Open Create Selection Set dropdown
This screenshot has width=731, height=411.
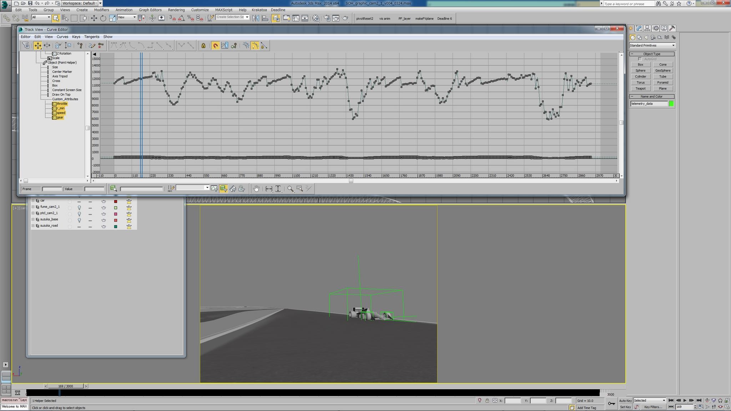232,17
